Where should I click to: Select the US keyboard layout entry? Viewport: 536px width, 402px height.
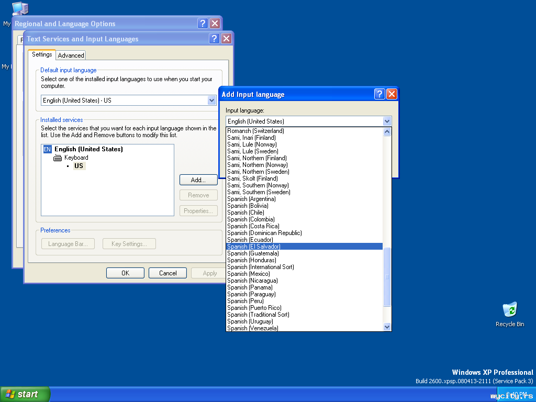click(x=79, y=166)
